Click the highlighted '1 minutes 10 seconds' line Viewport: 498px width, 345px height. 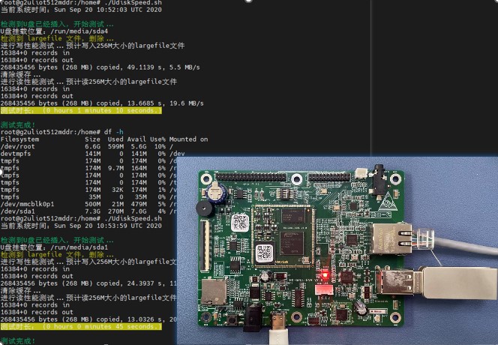click(81, 110)
